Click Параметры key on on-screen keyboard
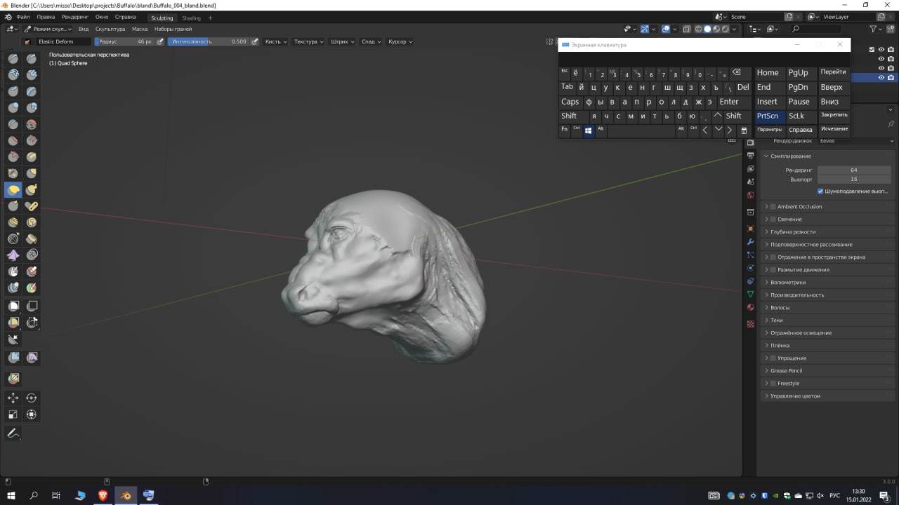The image size is (899, 505). pyautogui.click(x=770, y=130)
